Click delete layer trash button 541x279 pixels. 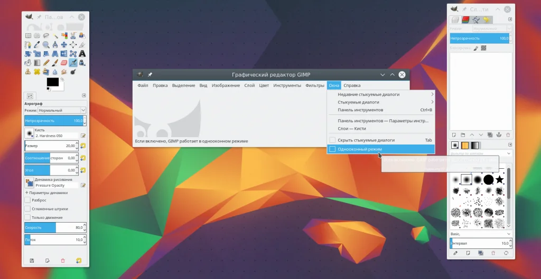(x=508, y=135)
